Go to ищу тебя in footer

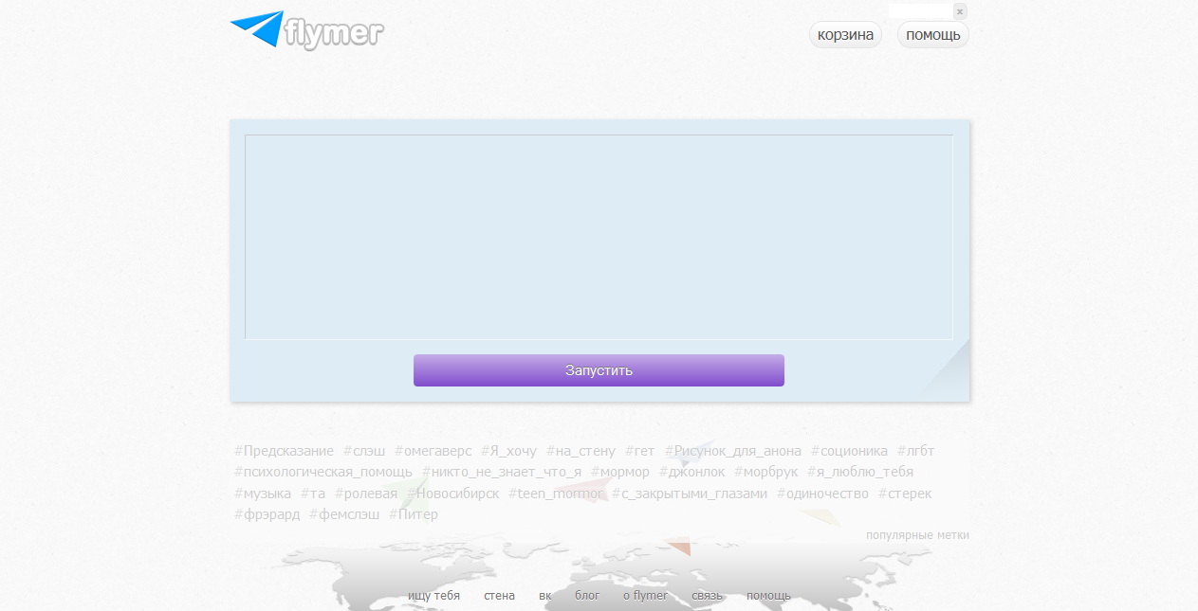point(433,596)
